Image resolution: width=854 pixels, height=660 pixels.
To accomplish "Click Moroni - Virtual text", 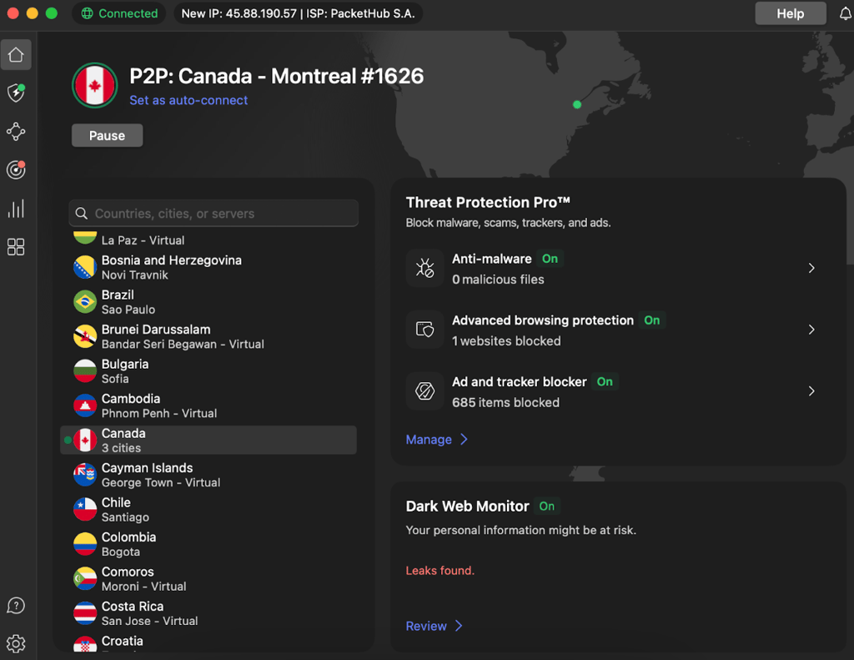I will (143, 587).
